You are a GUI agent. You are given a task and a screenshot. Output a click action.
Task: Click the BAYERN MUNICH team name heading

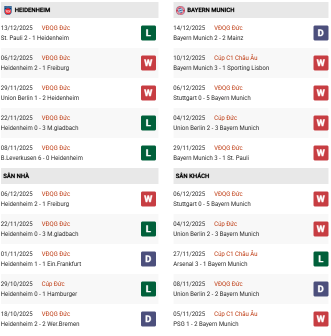tap(210, 10)
